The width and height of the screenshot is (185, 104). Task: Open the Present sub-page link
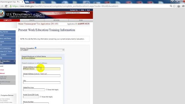pos(2,66)
